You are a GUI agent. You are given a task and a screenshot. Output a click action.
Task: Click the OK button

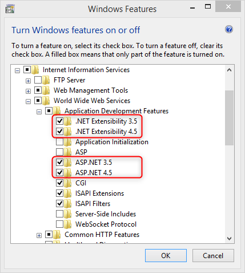(x=166, y=256)
